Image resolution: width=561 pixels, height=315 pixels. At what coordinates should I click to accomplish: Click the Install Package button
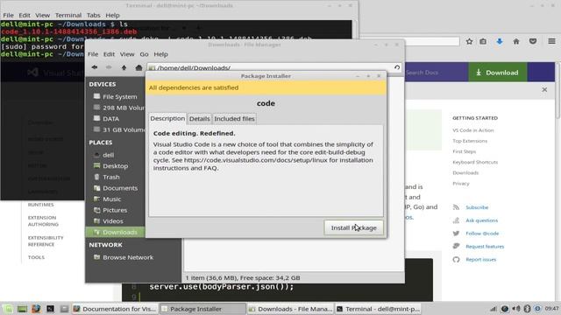[x=353, y=227]
